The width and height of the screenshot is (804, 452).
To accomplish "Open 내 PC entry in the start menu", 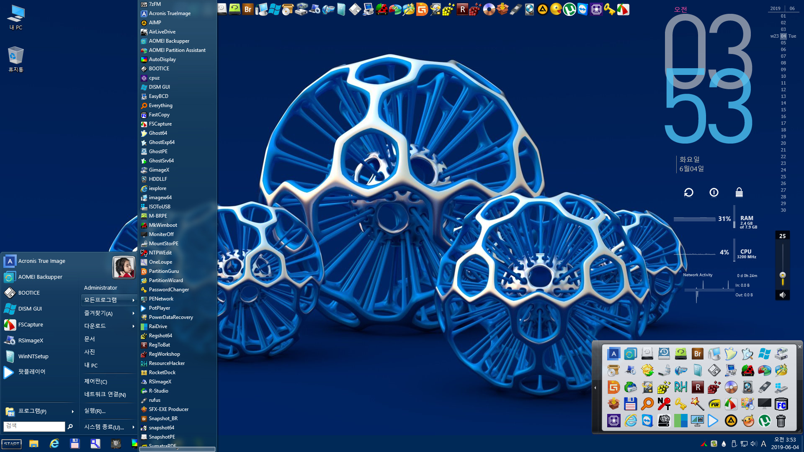I will pyautogui.click(x=91, y=365).
